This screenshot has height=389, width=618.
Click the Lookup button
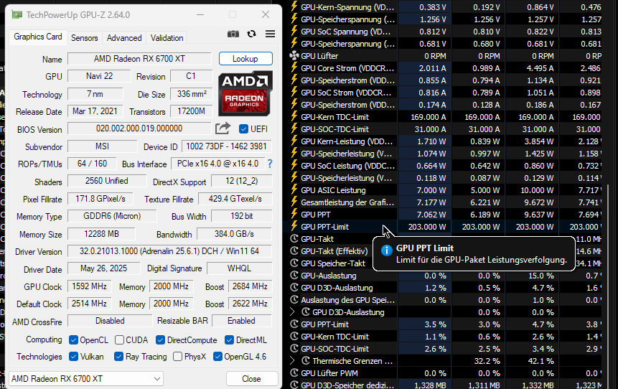pyautogui.click(x=245, y=59)
